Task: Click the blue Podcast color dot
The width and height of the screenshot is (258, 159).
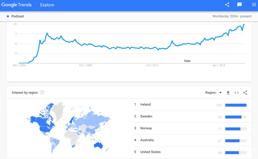Action: [x=8, y=16]
